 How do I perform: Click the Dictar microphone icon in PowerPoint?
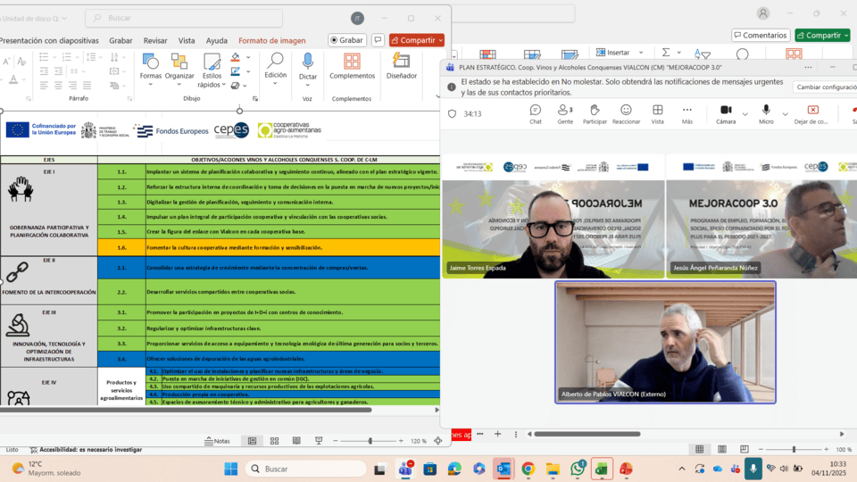click(x=308, y=66)
